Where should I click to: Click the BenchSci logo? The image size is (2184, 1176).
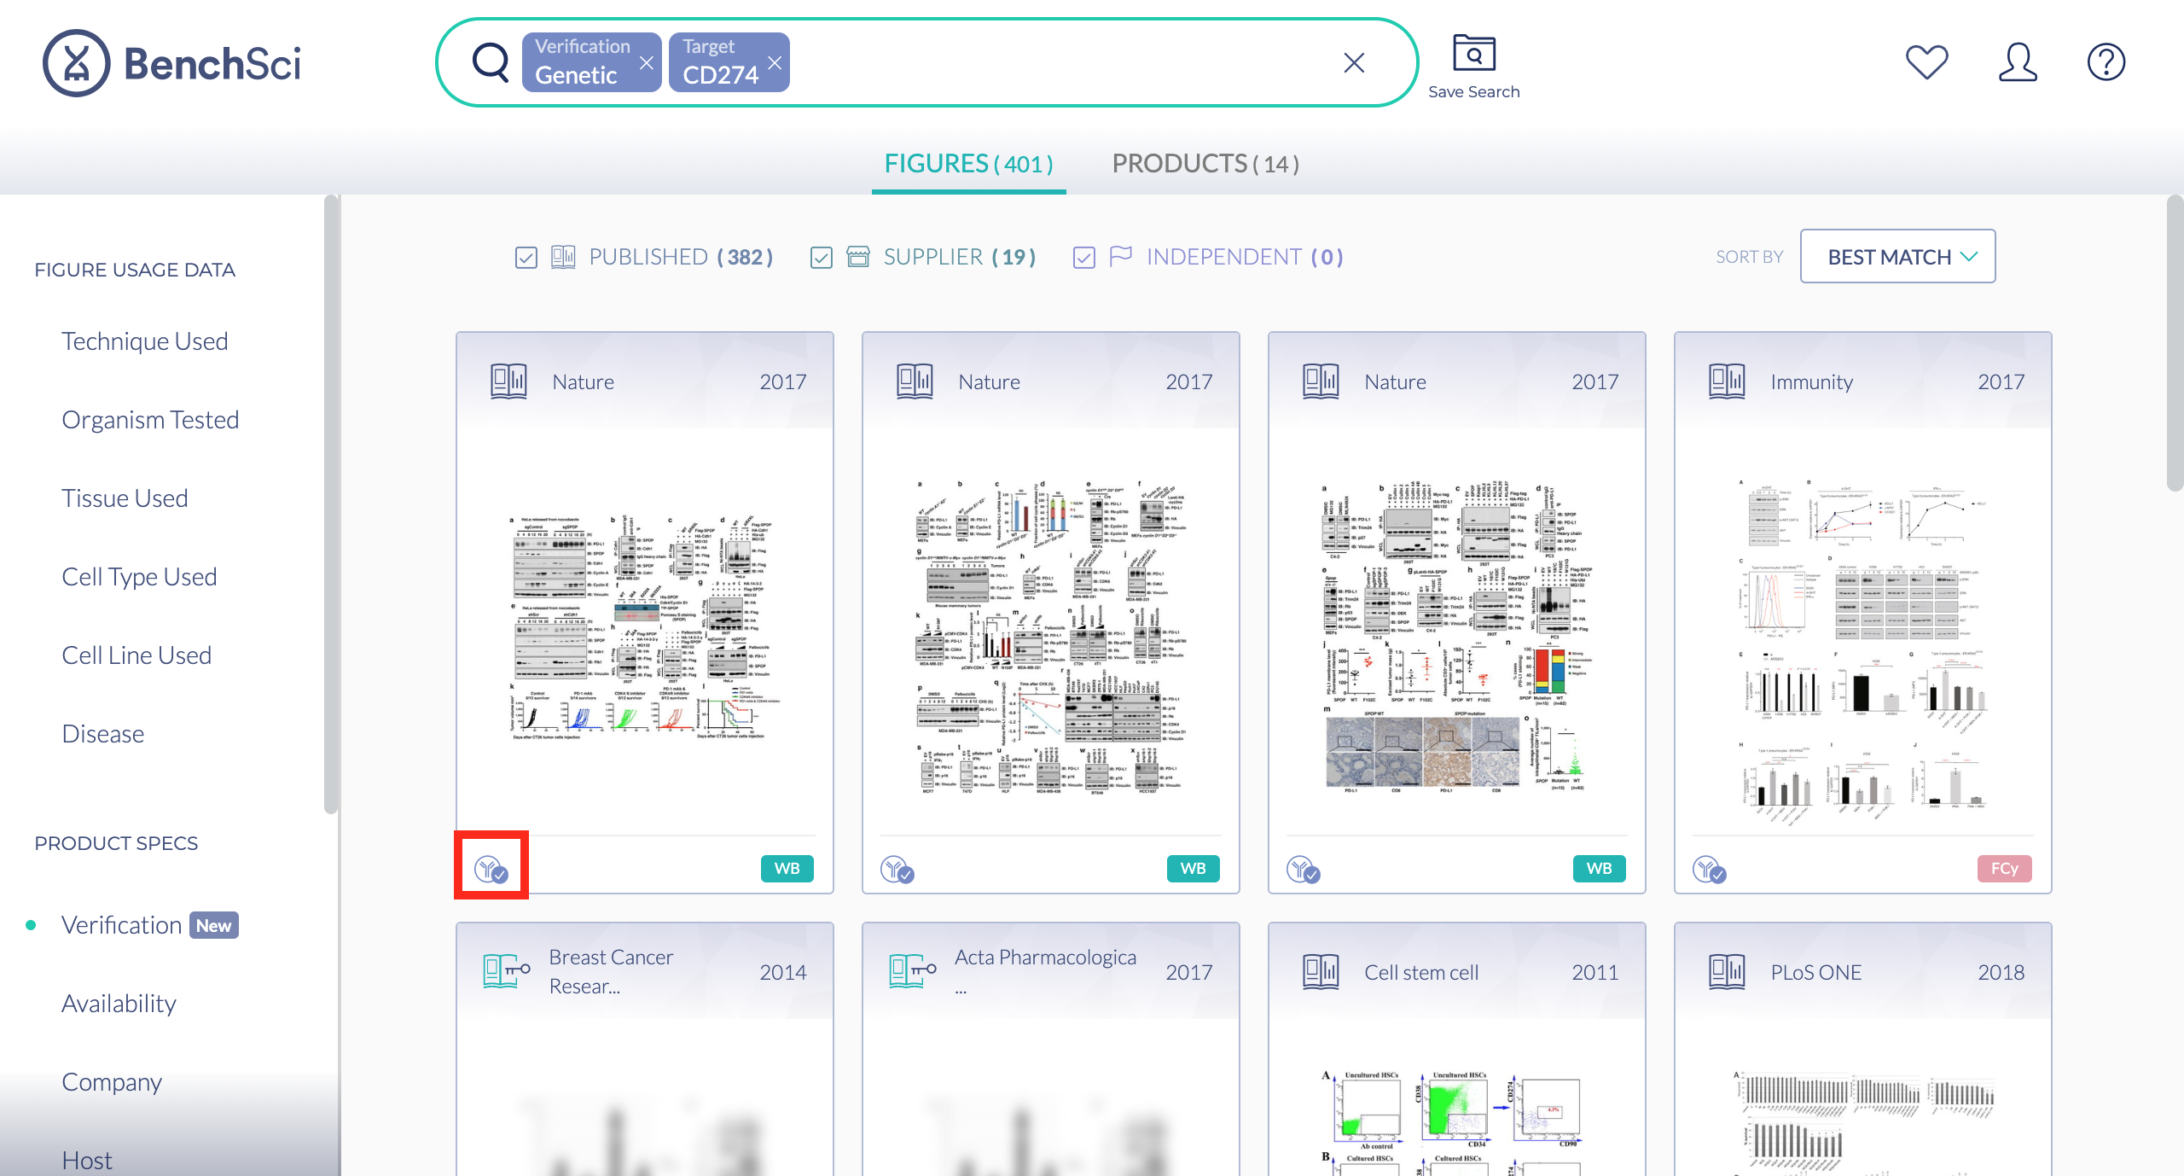[x=171, y=62]
